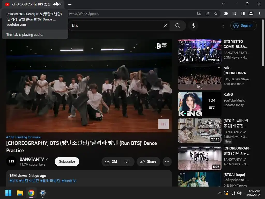Image resolution: width=265 pixels, height=199 pixels.
Task: Click the Run BTS dance practice video player
Action: click(89, 86)
